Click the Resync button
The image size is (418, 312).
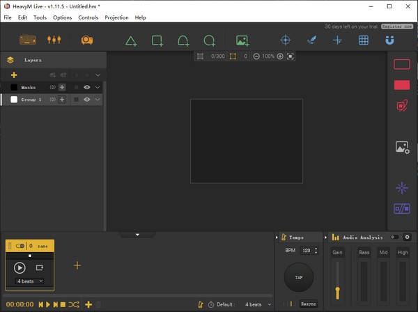coord(309,304)
